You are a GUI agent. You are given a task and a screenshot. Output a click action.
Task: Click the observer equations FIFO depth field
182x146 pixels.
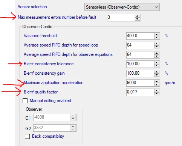[x=140, y=55]
